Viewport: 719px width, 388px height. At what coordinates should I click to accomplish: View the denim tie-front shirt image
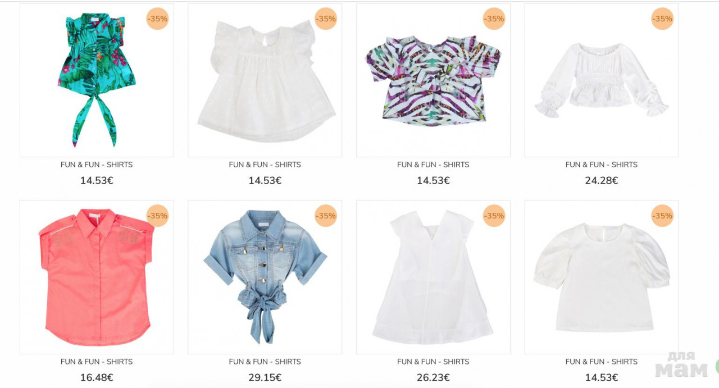(265, 277)
